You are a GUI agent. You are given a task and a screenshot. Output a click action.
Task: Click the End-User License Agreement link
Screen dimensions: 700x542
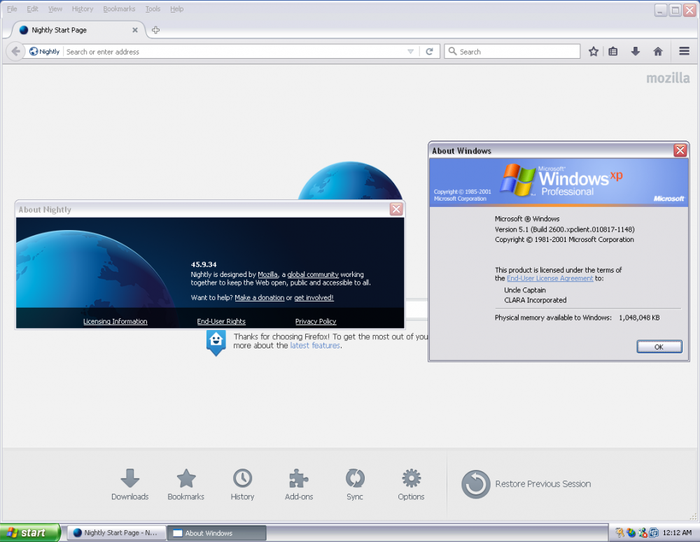tap(549, 278)
